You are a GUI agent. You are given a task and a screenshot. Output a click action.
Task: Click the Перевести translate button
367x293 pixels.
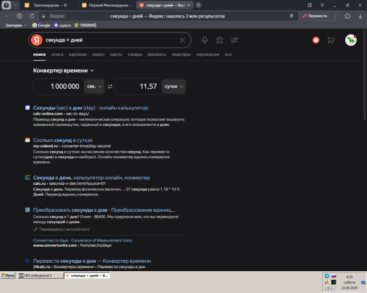(315, 16)
